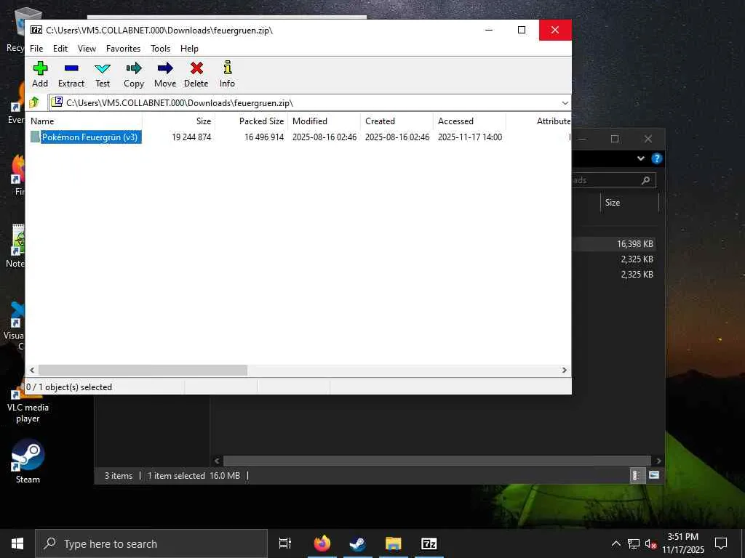Click the horizontal scrollbar thumb in 7-Zip

point(143,370)
